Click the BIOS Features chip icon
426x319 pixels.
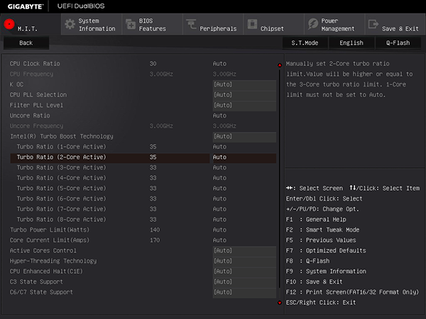coord(130,24)
